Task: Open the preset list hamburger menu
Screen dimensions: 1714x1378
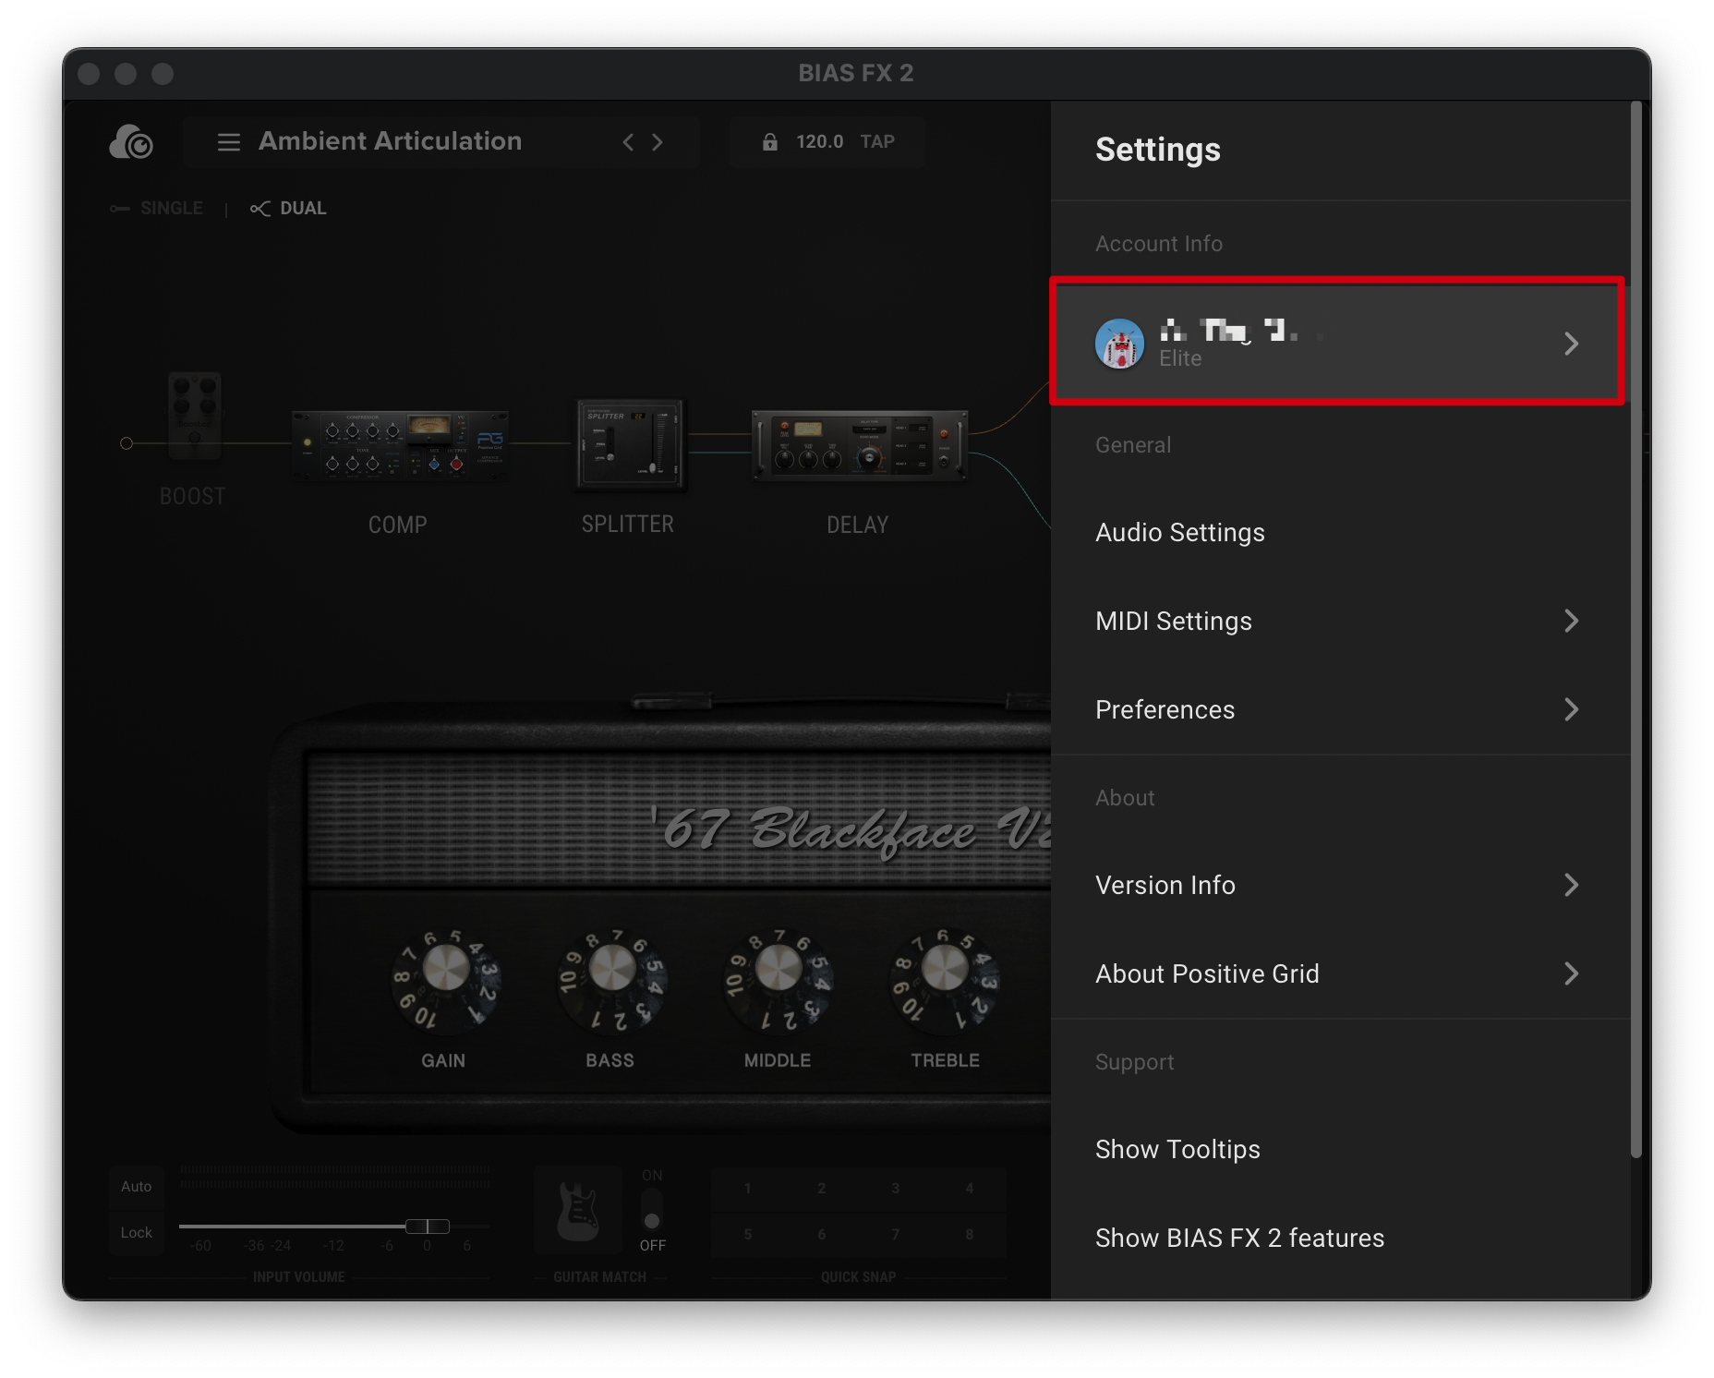Action: pyautogui.click(x=229, y=142)
